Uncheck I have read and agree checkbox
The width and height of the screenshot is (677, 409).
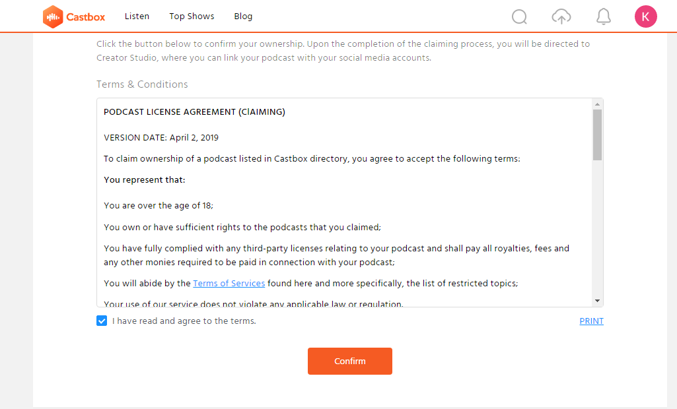point(102,321)
